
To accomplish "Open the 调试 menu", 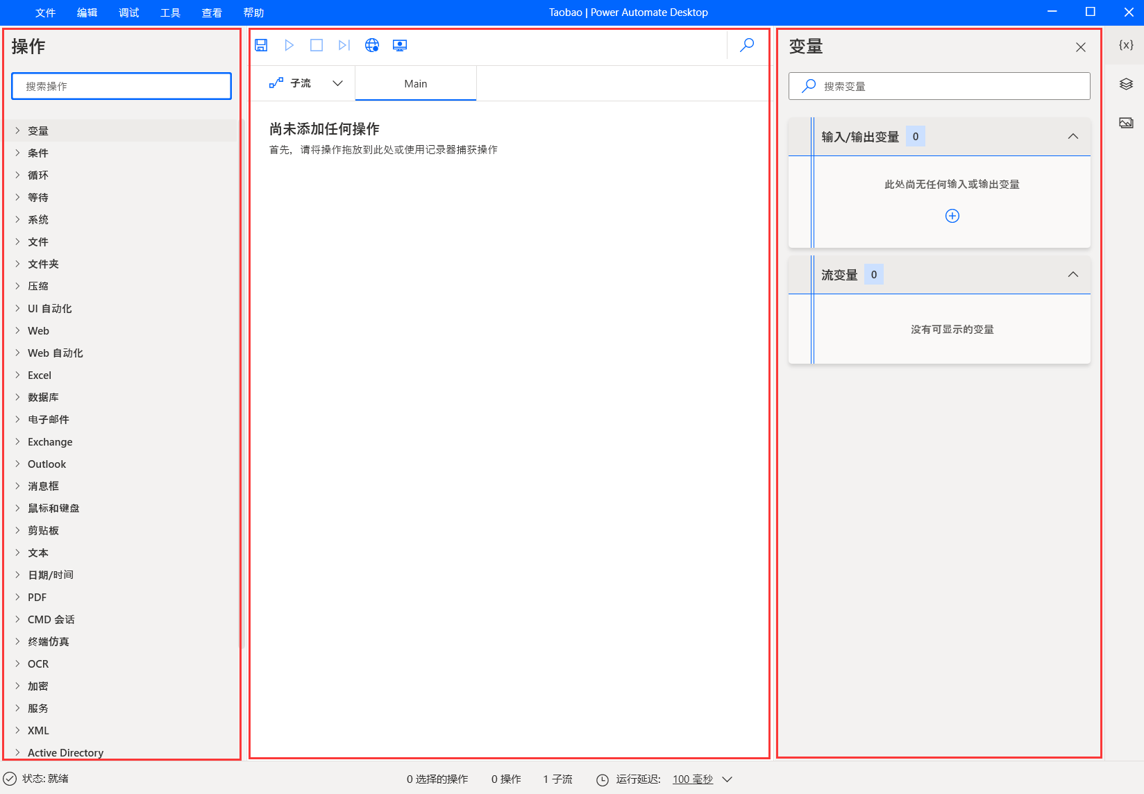I will click(128, 12).
